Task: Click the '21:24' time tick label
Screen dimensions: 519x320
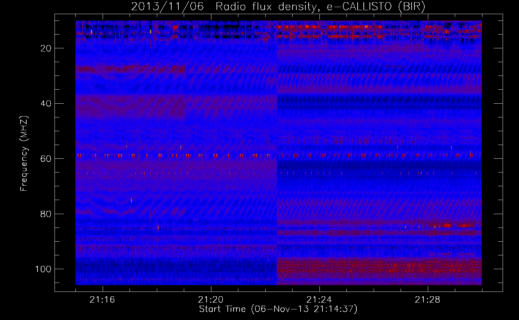Action: point(319,300)
